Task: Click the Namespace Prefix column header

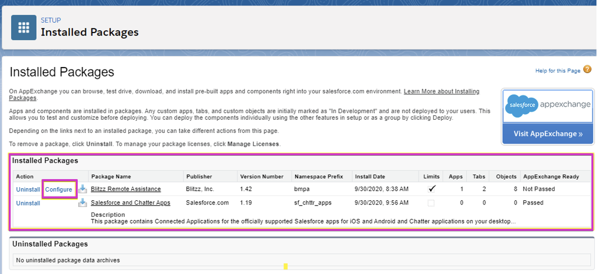Action: coord(319,177)
